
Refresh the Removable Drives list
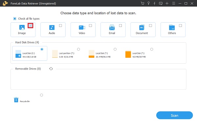(51, 69)
